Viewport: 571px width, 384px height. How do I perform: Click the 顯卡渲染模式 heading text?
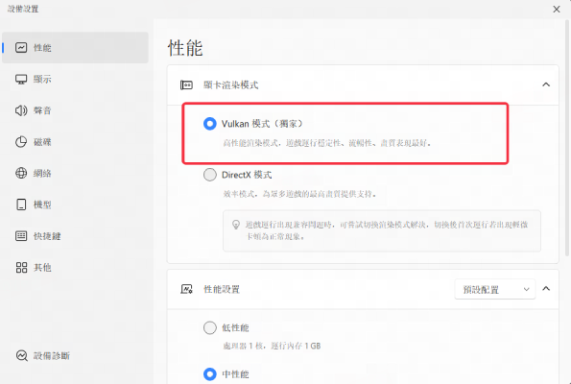click(231, 85)
